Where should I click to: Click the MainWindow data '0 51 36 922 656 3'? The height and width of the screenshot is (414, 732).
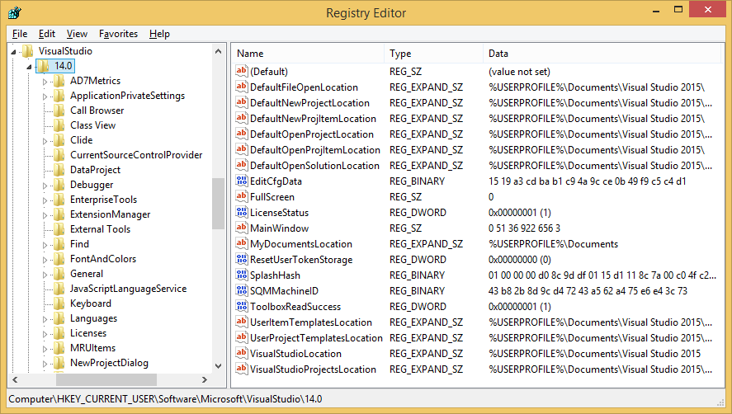(x=524, y=228)
